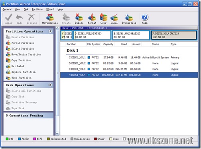Image resolution: width=201 pixels, height=149 pixels.
Task: Click the Wipe Partition link text
Action: coord(22,78)
